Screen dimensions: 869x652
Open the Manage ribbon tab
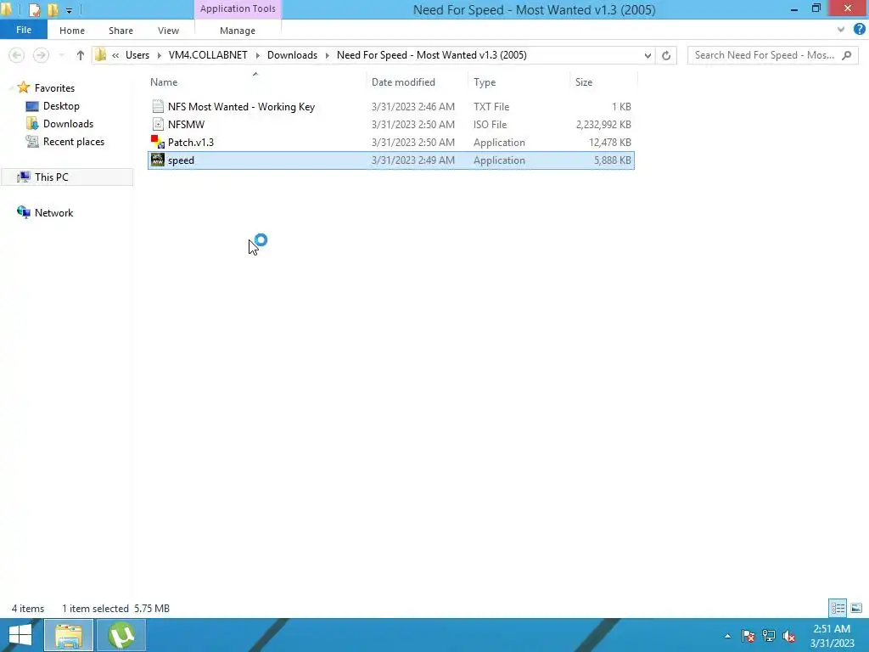point(238,31)
